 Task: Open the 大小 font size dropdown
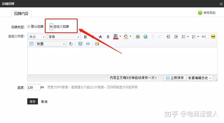pyautogui.click(x=37, y=37)
